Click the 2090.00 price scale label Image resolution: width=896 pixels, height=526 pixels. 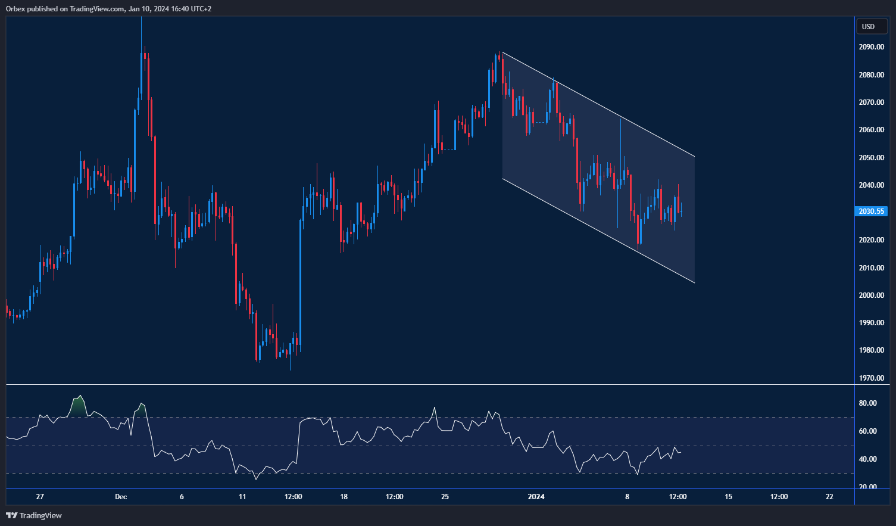pyautogui.click(x=871, y=47)
